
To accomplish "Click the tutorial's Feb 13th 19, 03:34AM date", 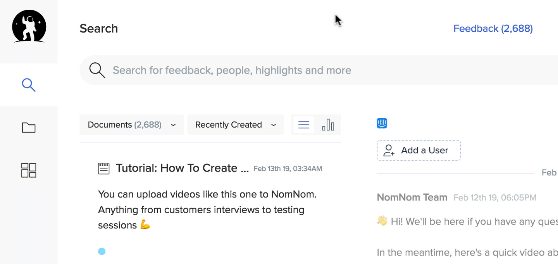I will click(288, 169).
